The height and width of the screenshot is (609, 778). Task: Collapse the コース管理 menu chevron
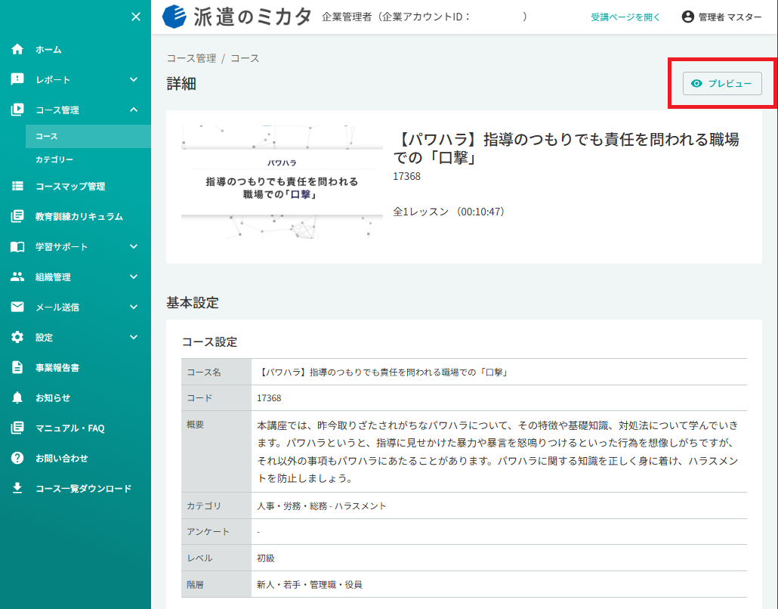click(134, 110)
